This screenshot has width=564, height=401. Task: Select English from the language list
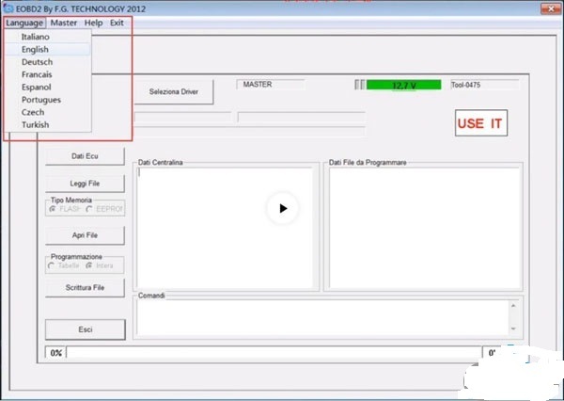35,49
